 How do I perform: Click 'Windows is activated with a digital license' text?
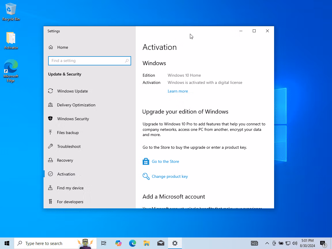click(x=205, y=83)
